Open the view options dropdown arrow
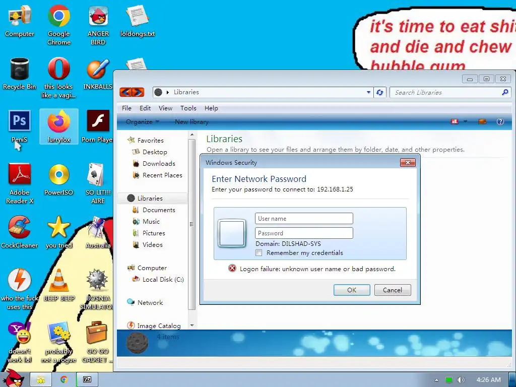516x387 pixels. click(x=465, y=121)
